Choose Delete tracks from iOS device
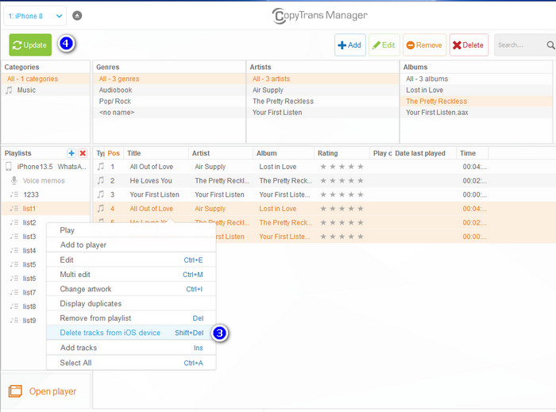 point(131,333)
